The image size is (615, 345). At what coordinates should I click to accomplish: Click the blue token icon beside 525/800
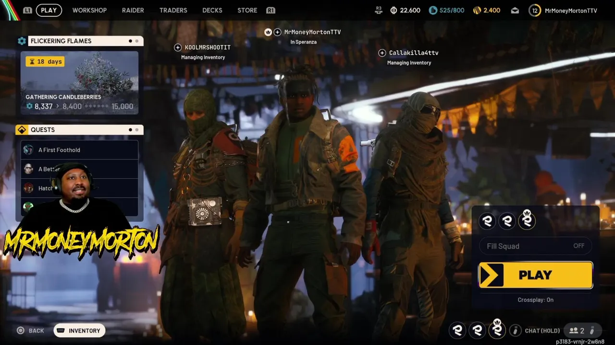(433, 10)
